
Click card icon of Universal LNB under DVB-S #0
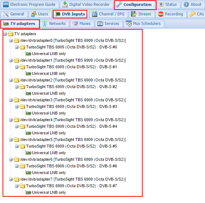point(28,54)
